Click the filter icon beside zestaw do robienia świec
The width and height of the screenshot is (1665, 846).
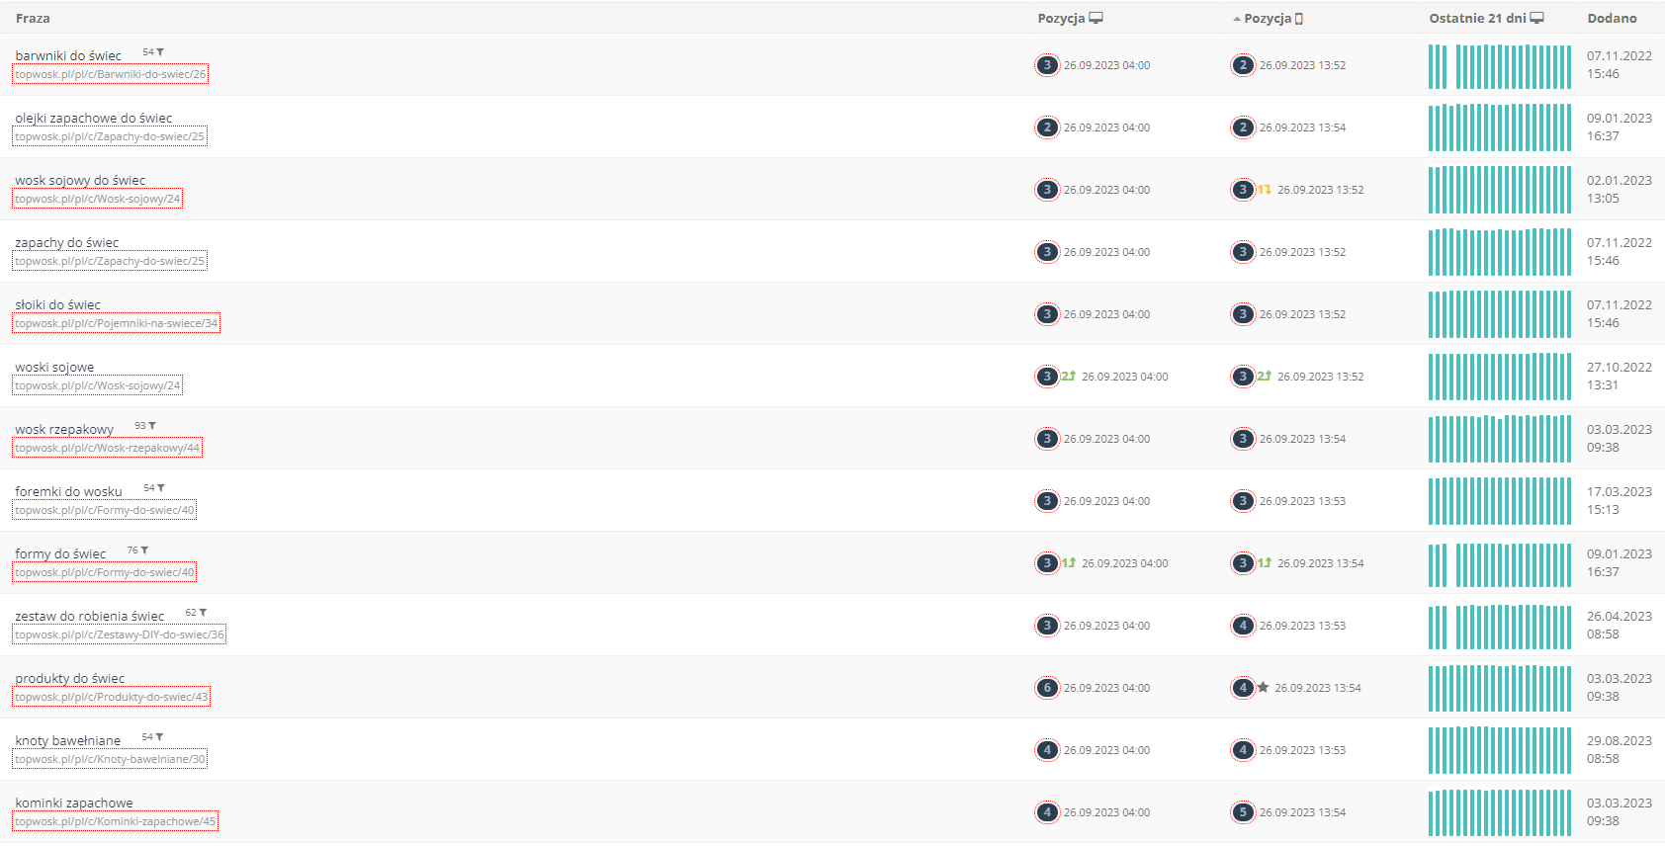(203, 612)
